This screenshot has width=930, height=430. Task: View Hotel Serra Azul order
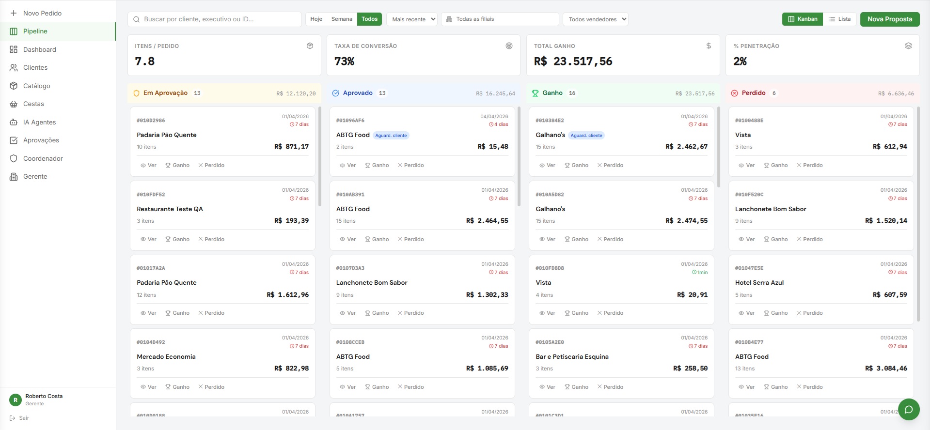pyautogui.click(x=747, y=313)
